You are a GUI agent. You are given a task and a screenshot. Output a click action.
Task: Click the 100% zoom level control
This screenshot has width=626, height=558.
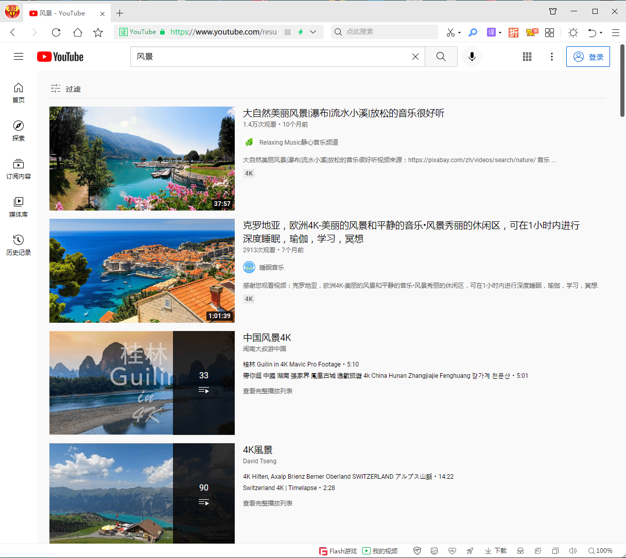(600, 551)
